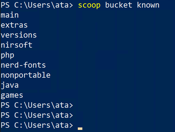Click the first prompt path before scoop

(41, 5)
